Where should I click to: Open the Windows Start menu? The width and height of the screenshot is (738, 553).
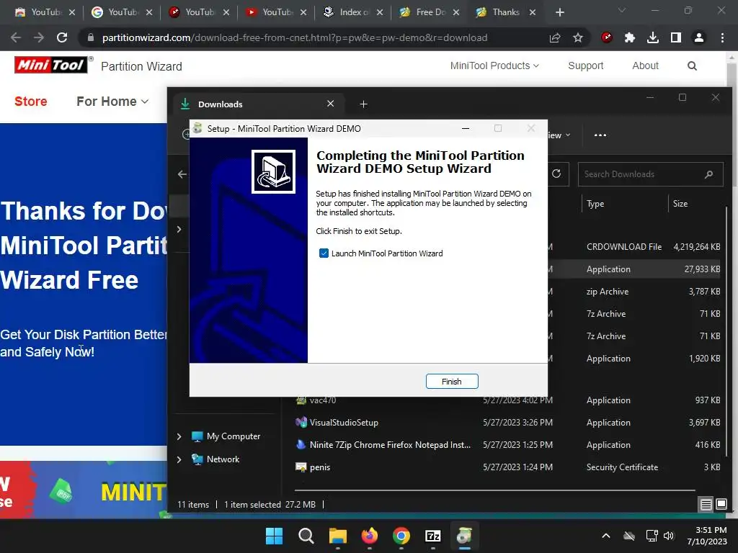point(274,536)
